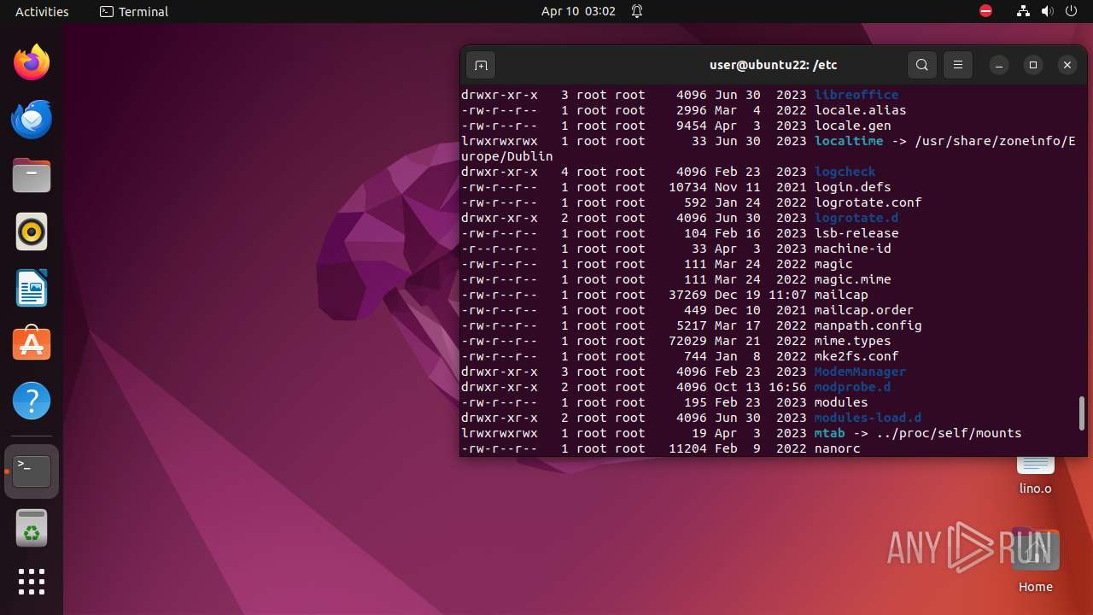
Task: Click the localtime symlink name
Action: (x=849, y=141)
